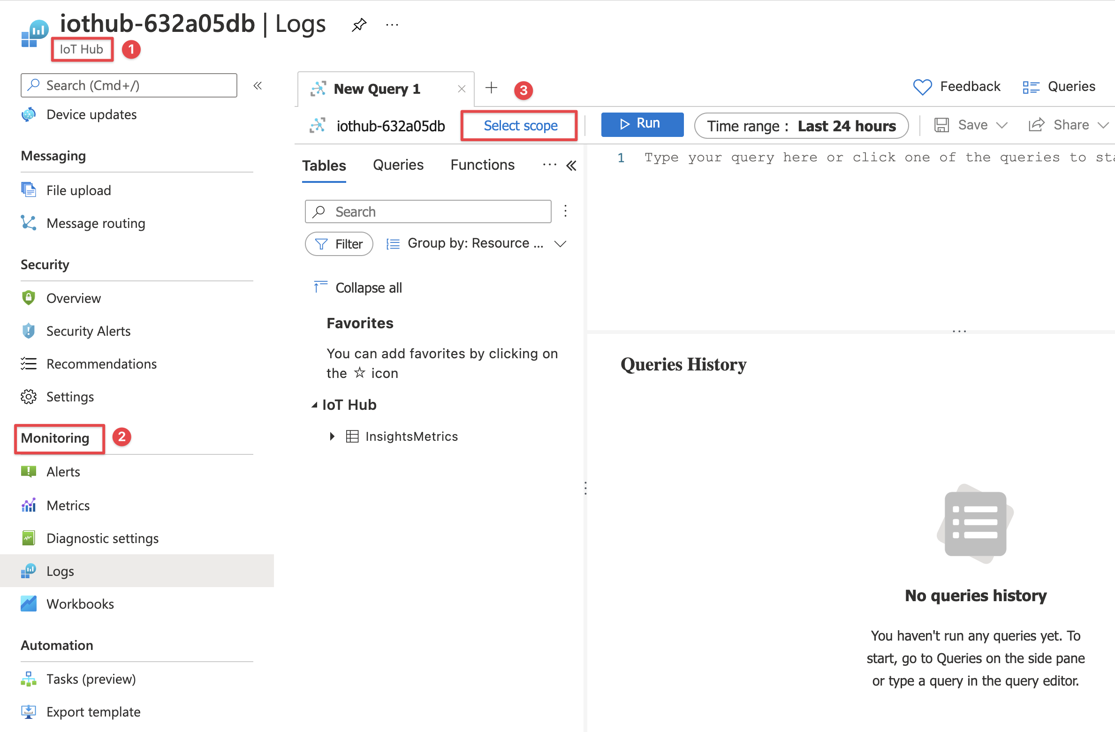Switch to the Functions tab
Image resolution: width=1115 pixels, height=732 pixels.
pos(482,165)
